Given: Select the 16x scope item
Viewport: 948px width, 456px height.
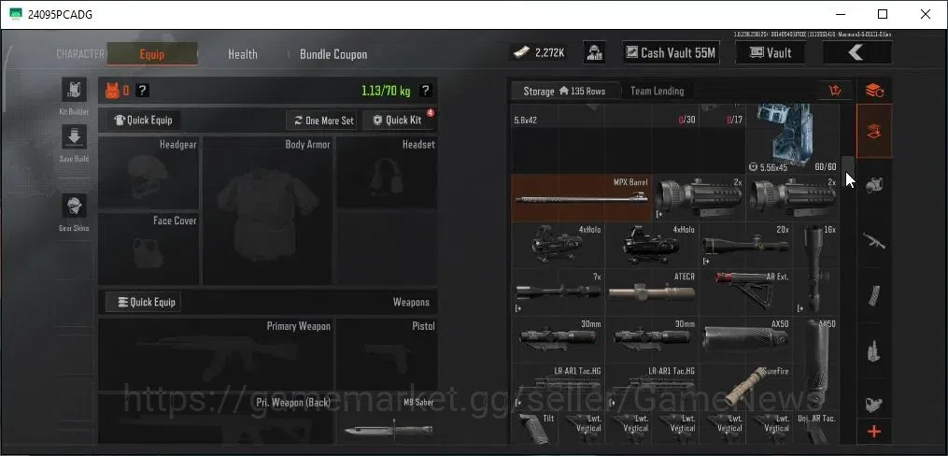Looking at the screenshot, I should click(816, 268).
